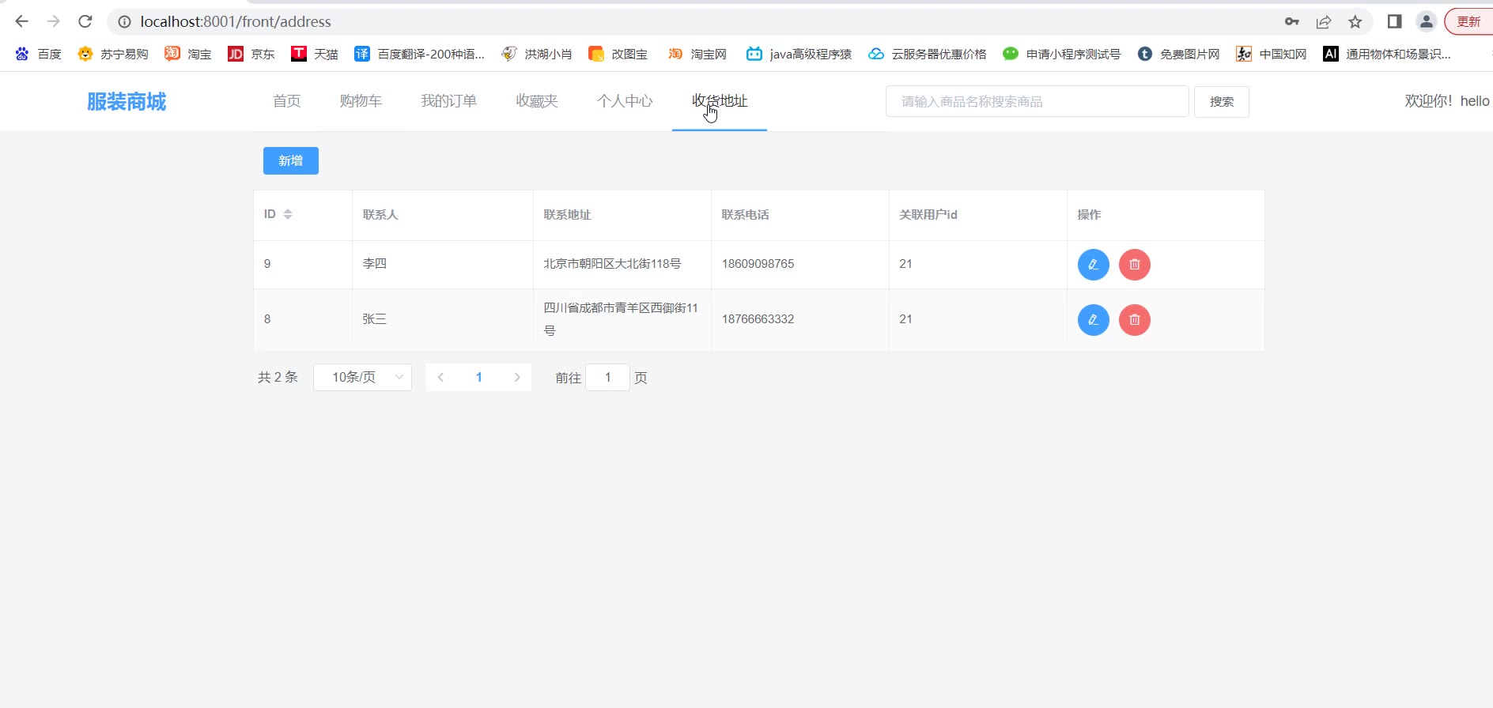Edit the address entry for 张三
This screenshot has width=1493, height=708.
click(1093, 320)
